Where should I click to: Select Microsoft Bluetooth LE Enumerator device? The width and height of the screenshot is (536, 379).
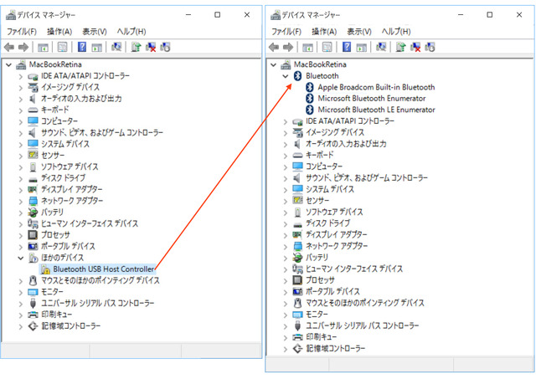pos(376,110)
